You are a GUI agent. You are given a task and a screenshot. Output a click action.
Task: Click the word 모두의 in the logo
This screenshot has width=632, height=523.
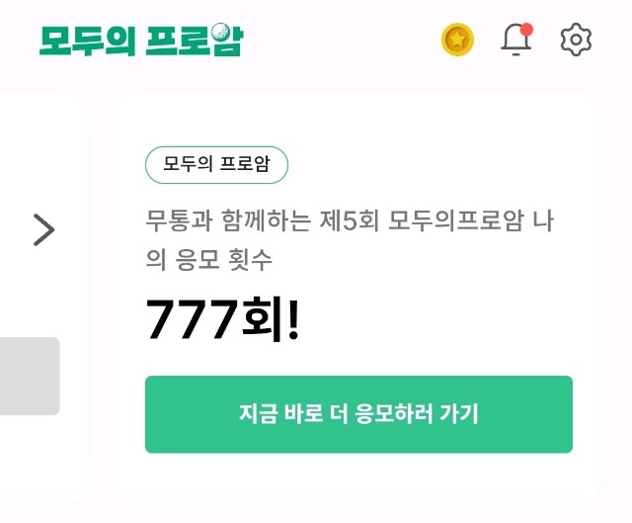tap(86, 40)
